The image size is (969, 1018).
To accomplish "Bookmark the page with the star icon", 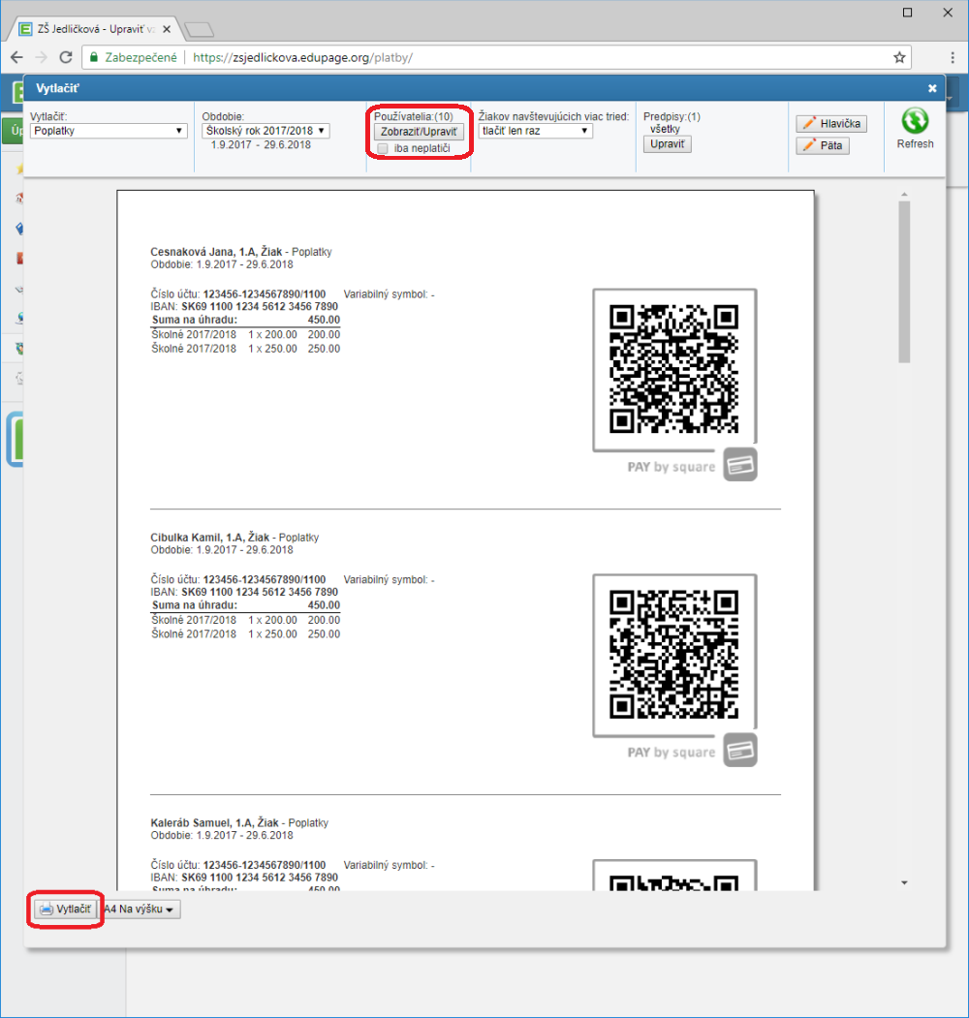I will [899, 57].
